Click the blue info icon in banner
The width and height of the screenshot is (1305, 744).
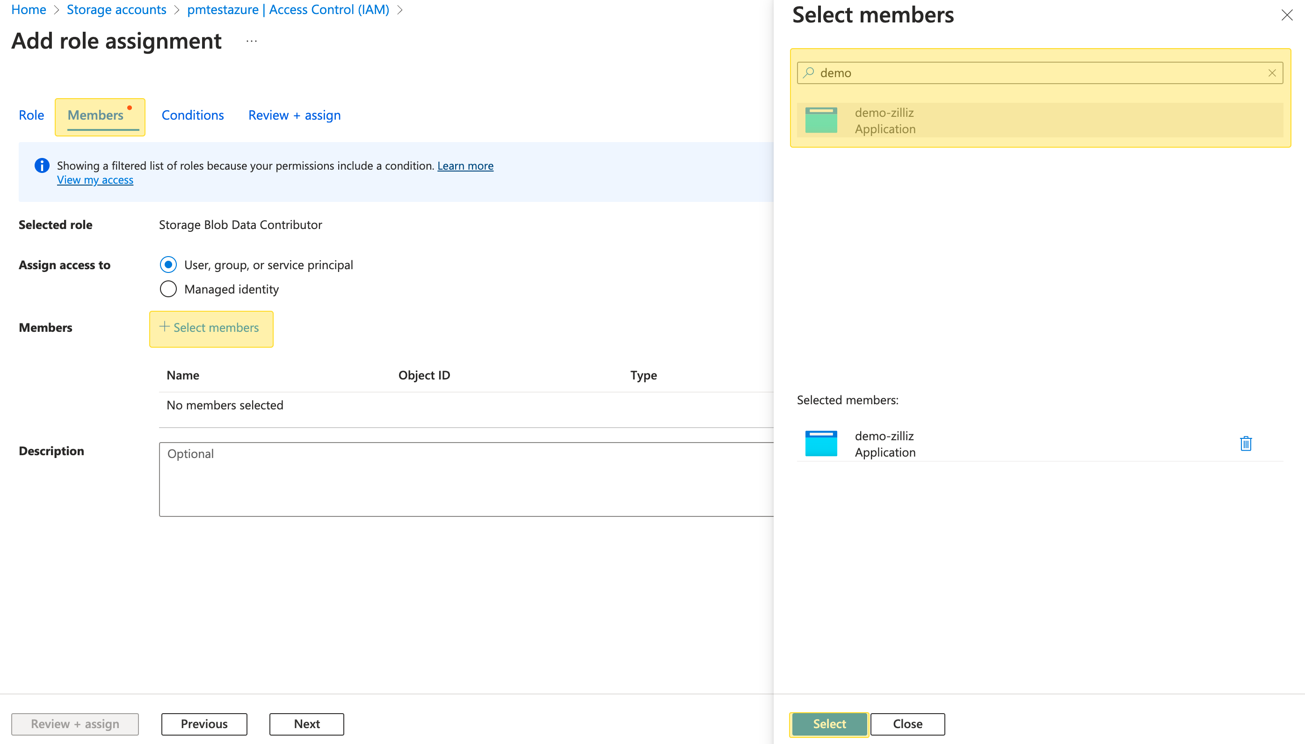click(x=42, y=165)
